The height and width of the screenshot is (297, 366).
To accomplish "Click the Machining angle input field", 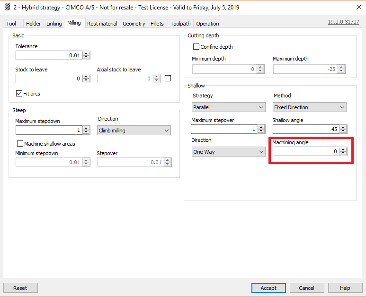I will [x=306, y=151].
